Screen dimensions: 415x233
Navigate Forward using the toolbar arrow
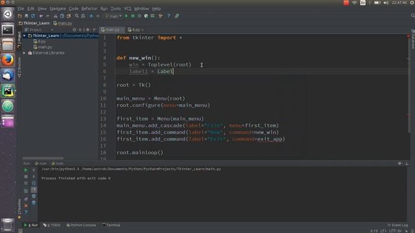point(98,16)
